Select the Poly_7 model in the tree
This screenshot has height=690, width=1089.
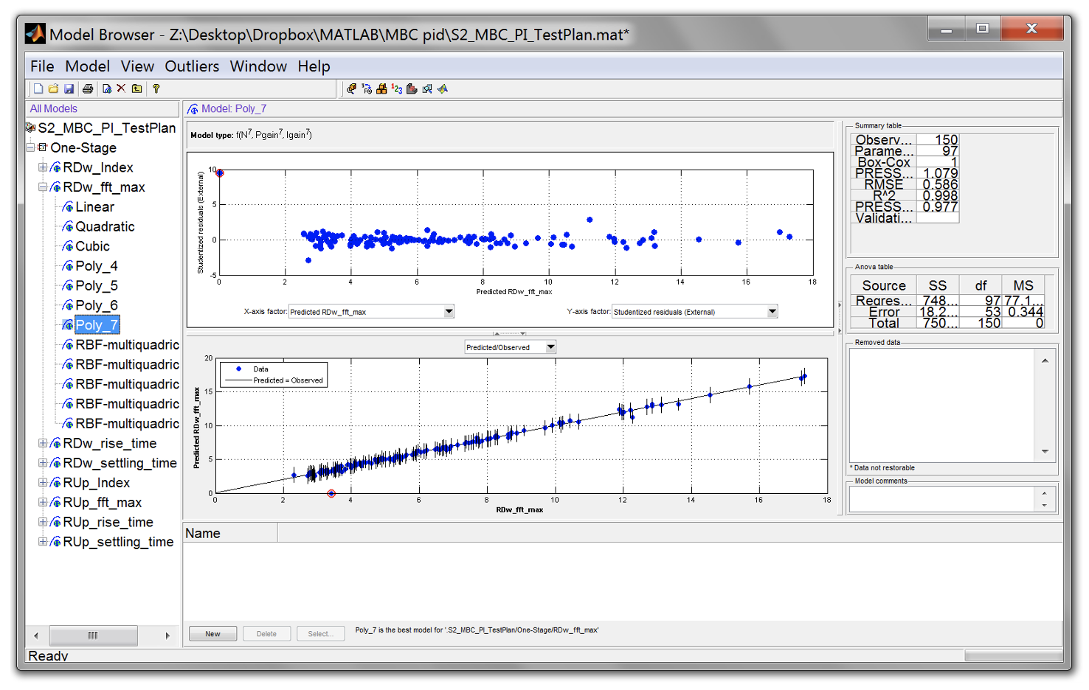pyautogui.click(x=96, y=325)
